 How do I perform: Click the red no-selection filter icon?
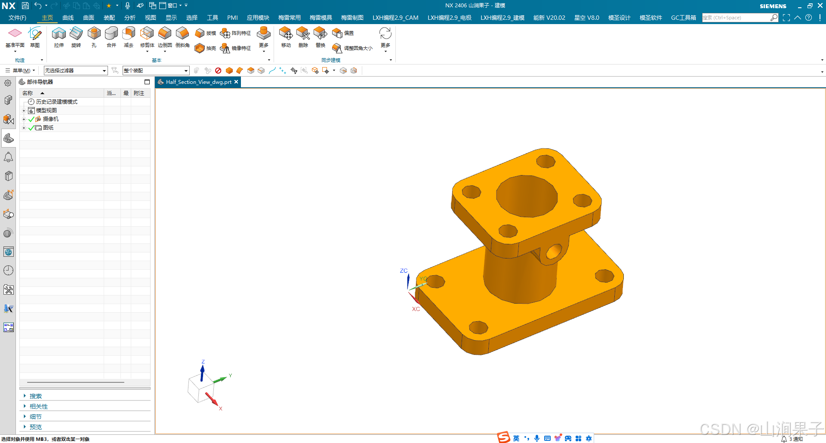pos(218,71)
